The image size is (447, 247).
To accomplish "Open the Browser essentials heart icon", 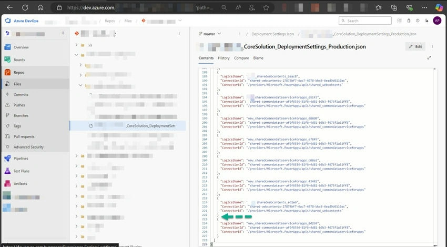I will pos(409,8).
